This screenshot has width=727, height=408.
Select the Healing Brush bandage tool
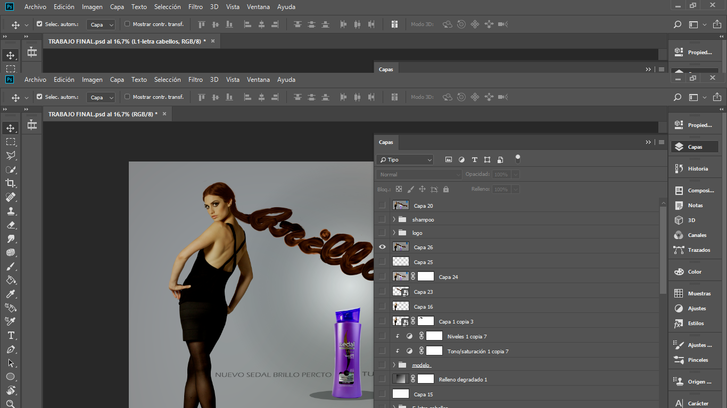[11, 197]
